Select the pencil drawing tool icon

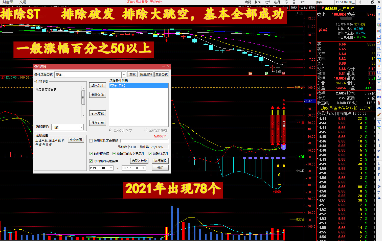click(379, 115)
